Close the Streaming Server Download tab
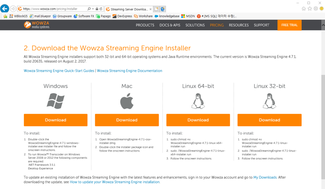325x189 pixels. click(x=151, y=9)
